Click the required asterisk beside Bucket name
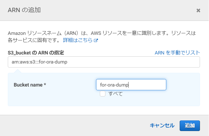Image resolution: width=209 pixels, height=136 pixels. point(45,84)
